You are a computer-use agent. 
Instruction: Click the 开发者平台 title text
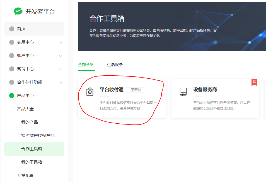pos(40,11)
